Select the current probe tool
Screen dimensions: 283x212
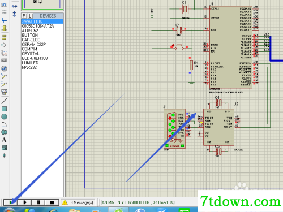coord(4,84)
